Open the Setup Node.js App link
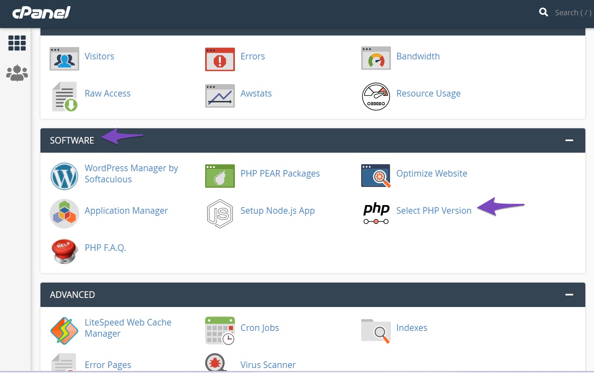 click(x=278, y=211)
